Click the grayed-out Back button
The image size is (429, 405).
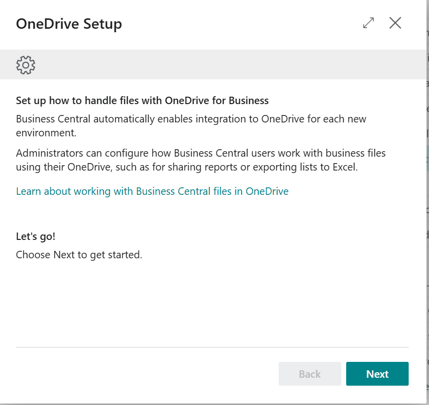coord(309,374)
